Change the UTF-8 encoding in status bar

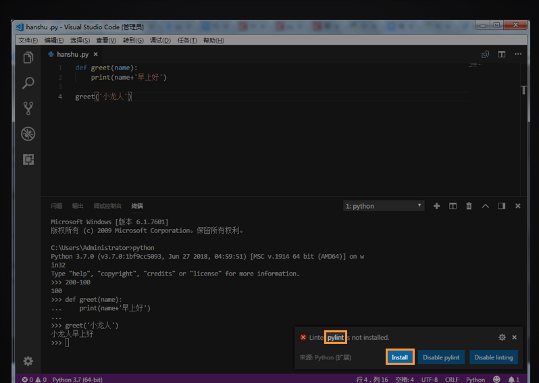[x=430, y=380]
